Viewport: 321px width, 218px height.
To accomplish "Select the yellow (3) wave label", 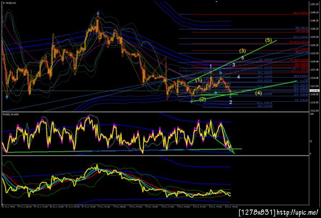I will tap(242, 51).
